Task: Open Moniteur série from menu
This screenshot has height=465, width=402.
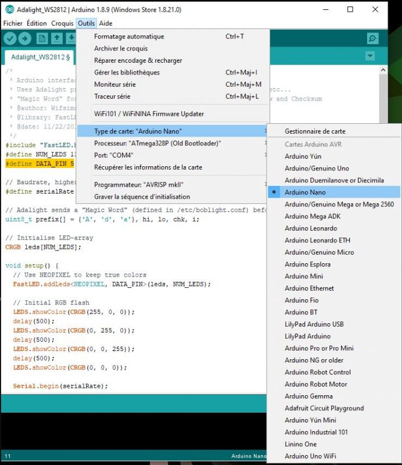Action: pos(173,84)
